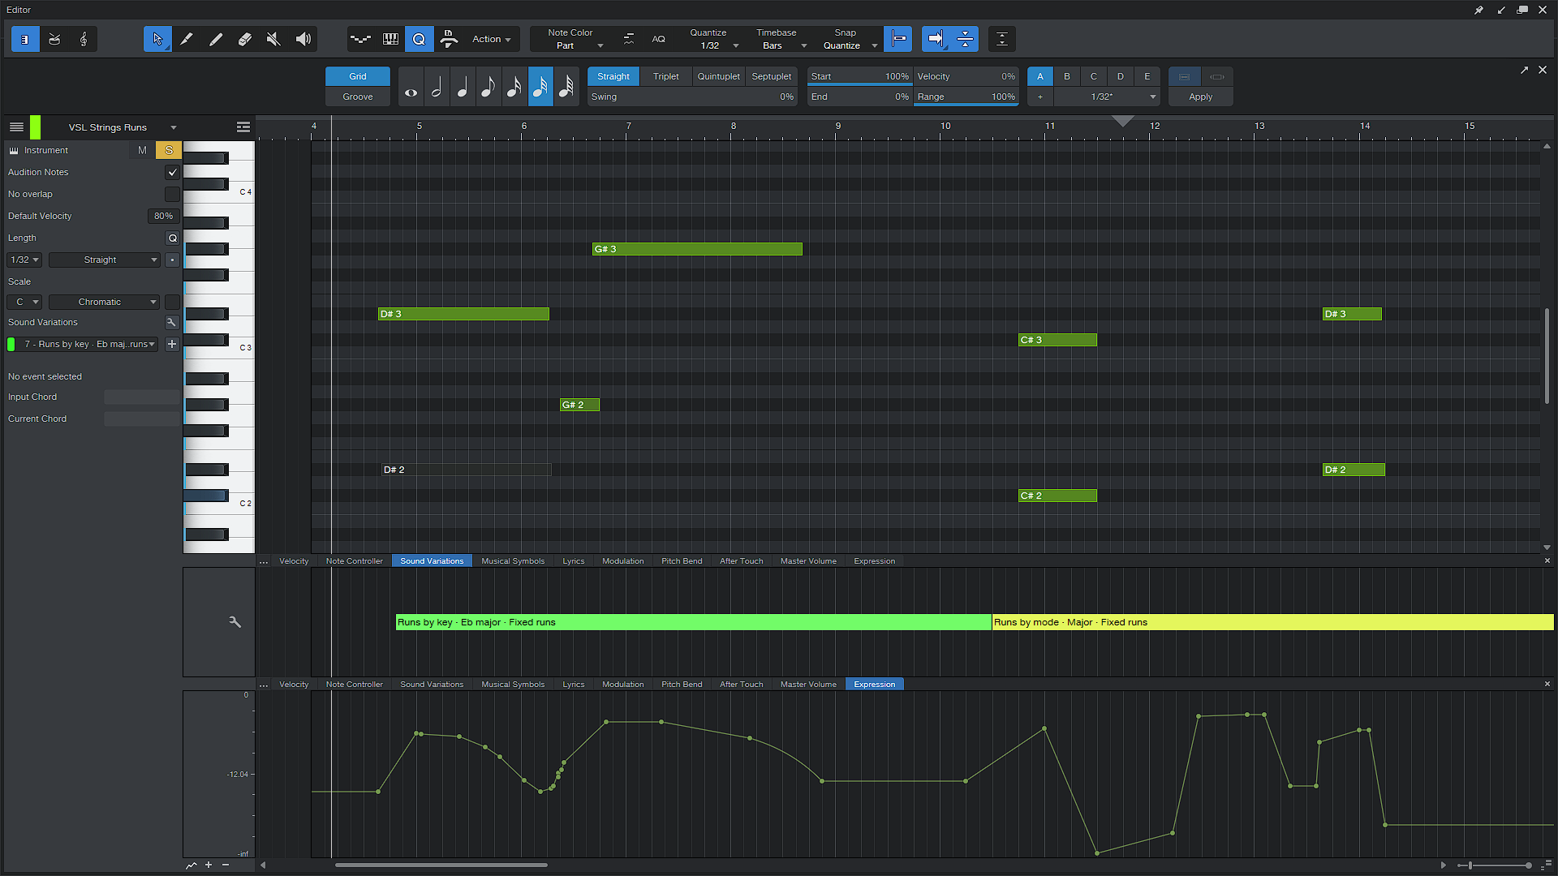This screenshot has height=876, width=1558.
Task: Enable the No overlap checkbox
Action: click(172, 194)
